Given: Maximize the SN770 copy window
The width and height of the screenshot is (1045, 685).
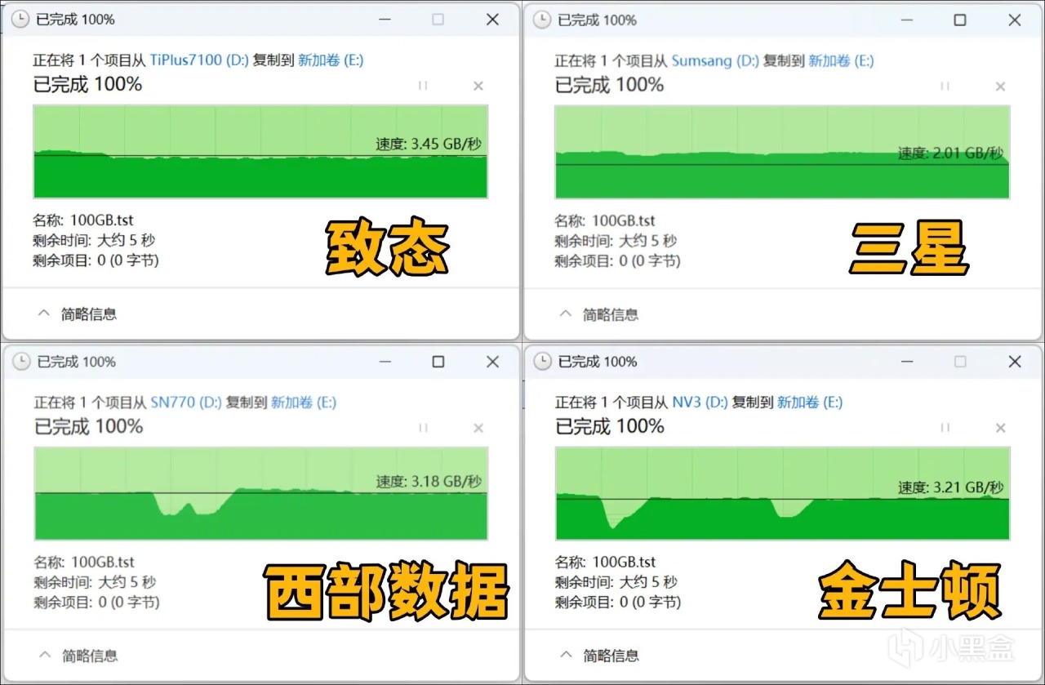Looking at the screenshot, I should click(x=438, y=362).
